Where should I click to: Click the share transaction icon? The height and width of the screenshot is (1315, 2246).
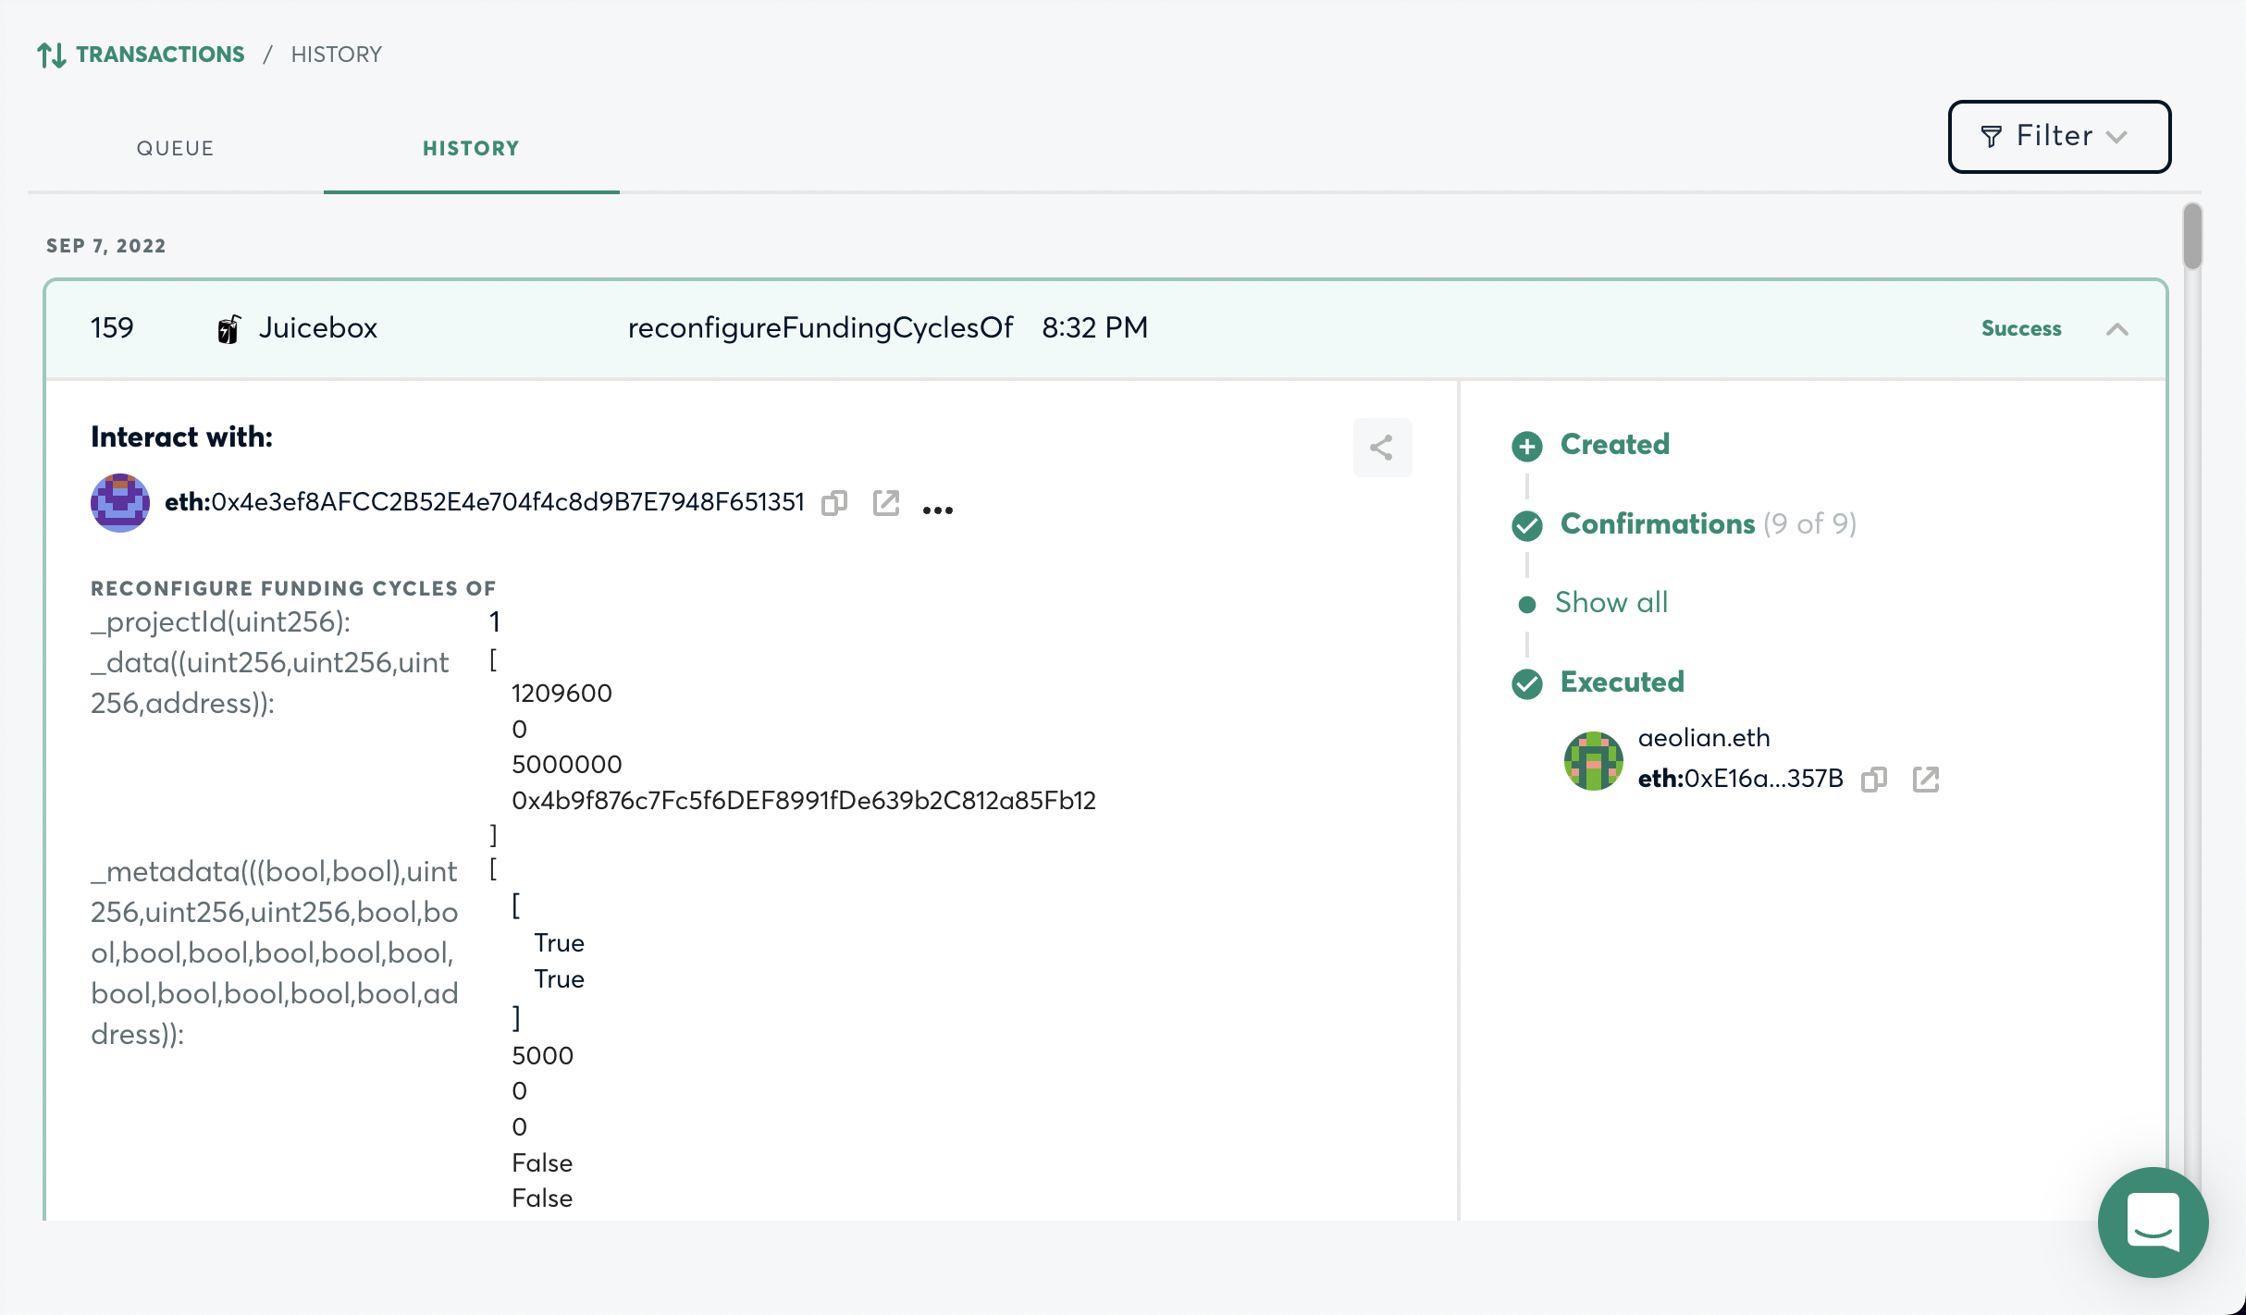1381,448
